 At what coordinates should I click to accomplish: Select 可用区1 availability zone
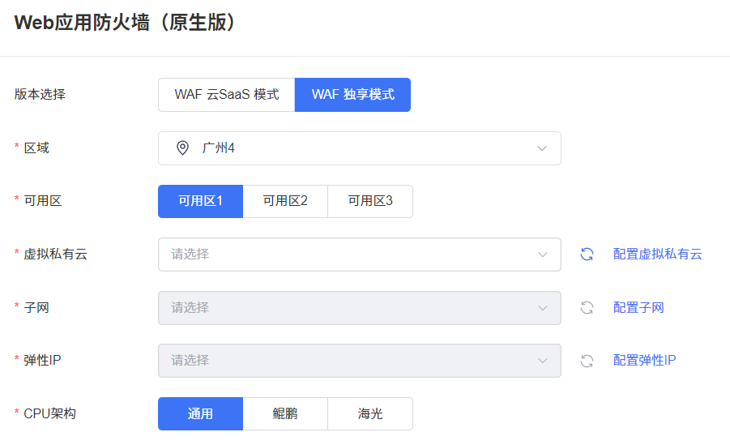tap(201, 201)
